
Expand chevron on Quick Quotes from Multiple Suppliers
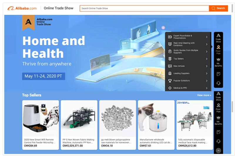(x=207, y=51)
